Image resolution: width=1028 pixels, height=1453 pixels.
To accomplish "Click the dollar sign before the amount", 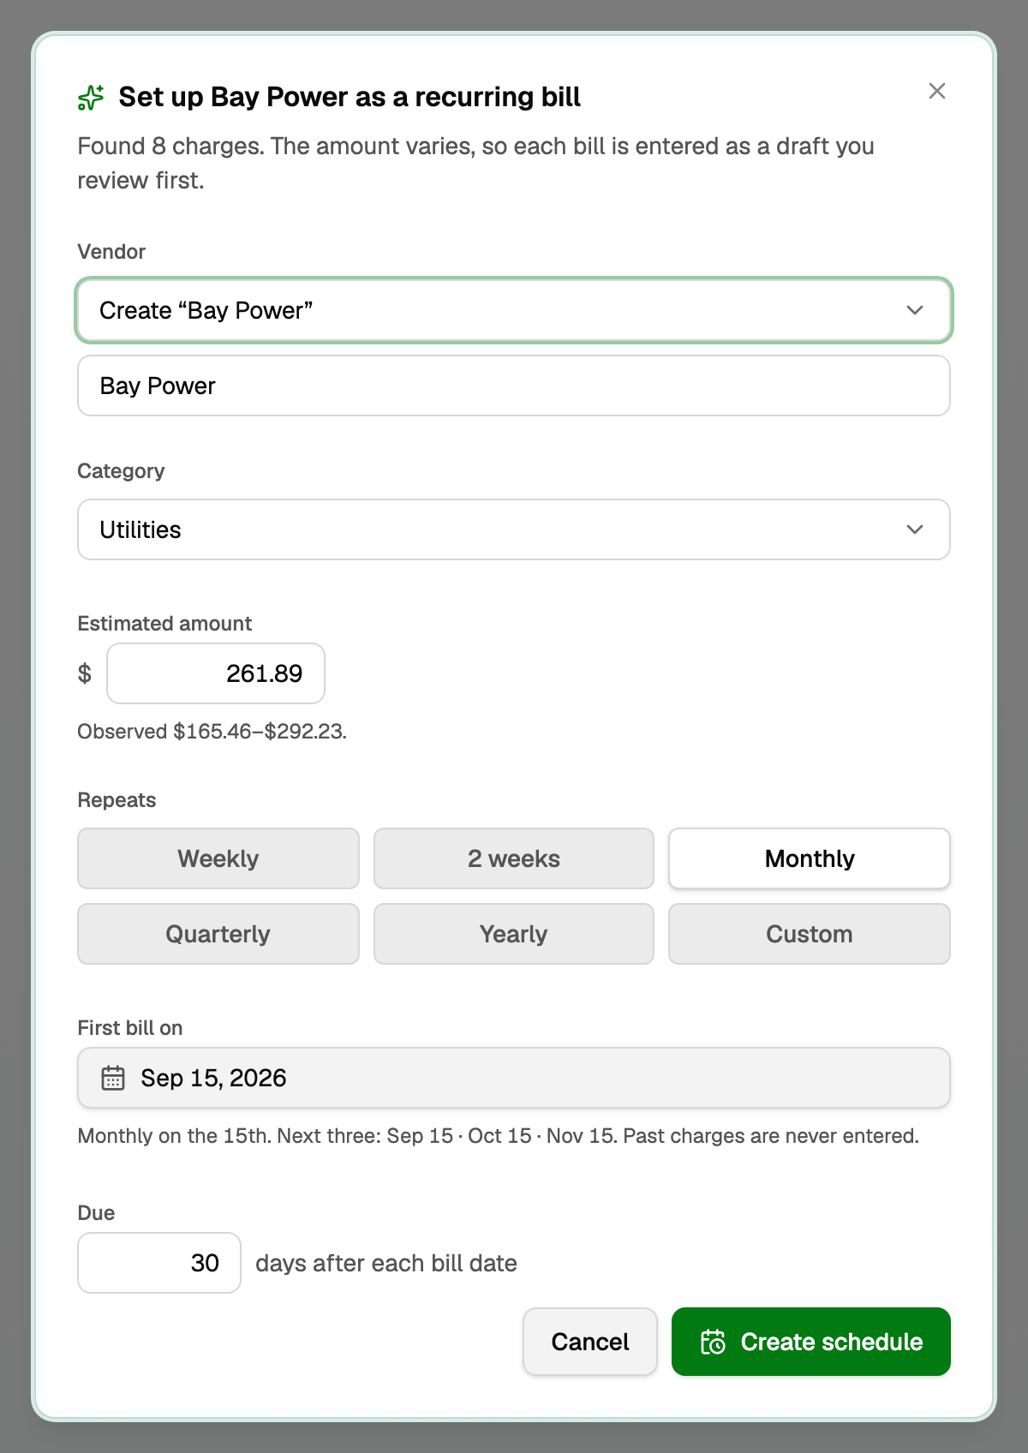I will (x=85, y=673).
